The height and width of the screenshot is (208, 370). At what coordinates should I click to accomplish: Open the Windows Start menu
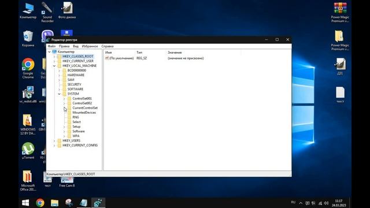coord(25,203)
